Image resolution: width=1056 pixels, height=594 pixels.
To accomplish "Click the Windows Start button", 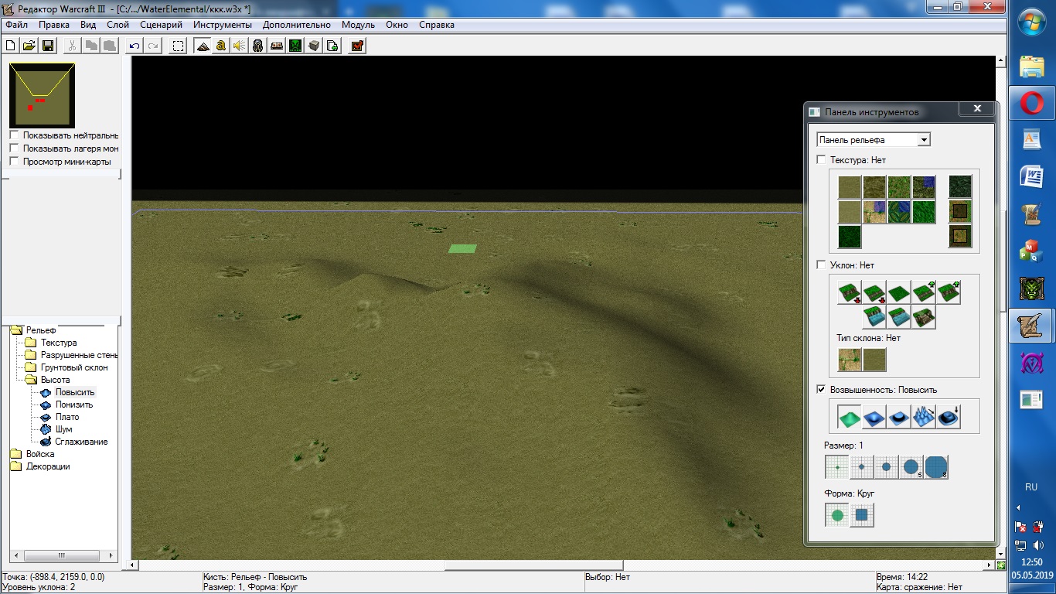I will [1031, 22].
